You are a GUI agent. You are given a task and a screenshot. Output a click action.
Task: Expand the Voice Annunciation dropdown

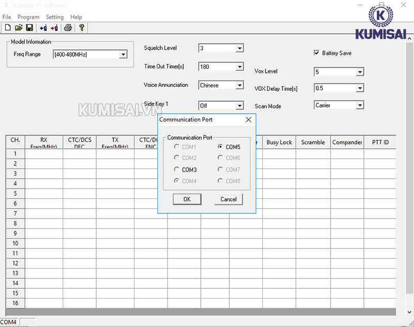point(239,85)
